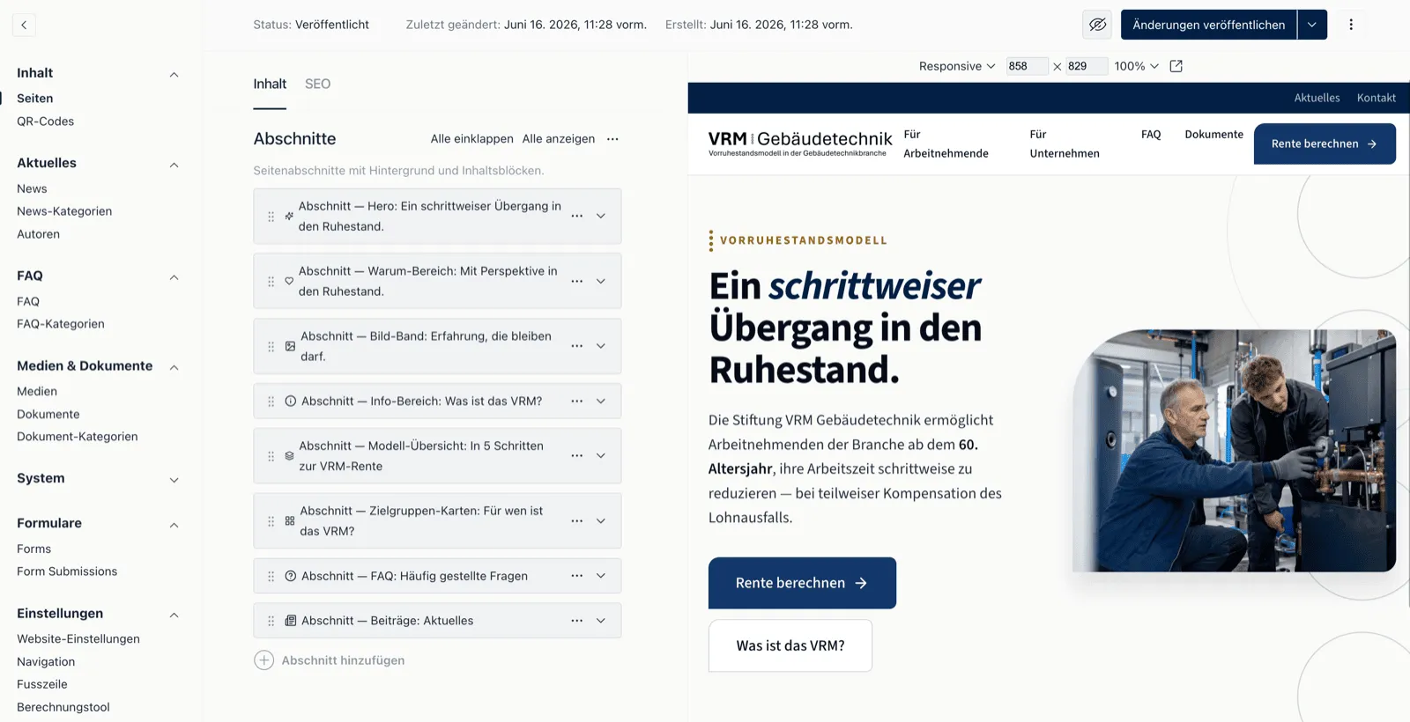Click the Warum-Bereich heart icon
The width and height of the screenshot is (1410, 722).
click(x=289, y=281)
